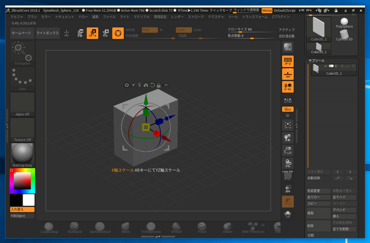Open the Texture Off selector
This screenshot has width=370, height=243.
[22, 130]
